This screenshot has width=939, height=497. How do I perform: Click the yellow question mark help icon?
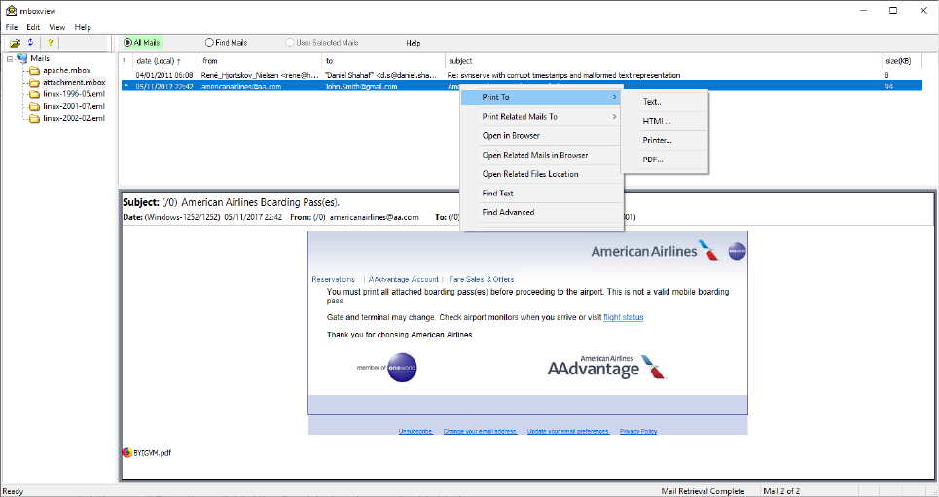[51, 43]
